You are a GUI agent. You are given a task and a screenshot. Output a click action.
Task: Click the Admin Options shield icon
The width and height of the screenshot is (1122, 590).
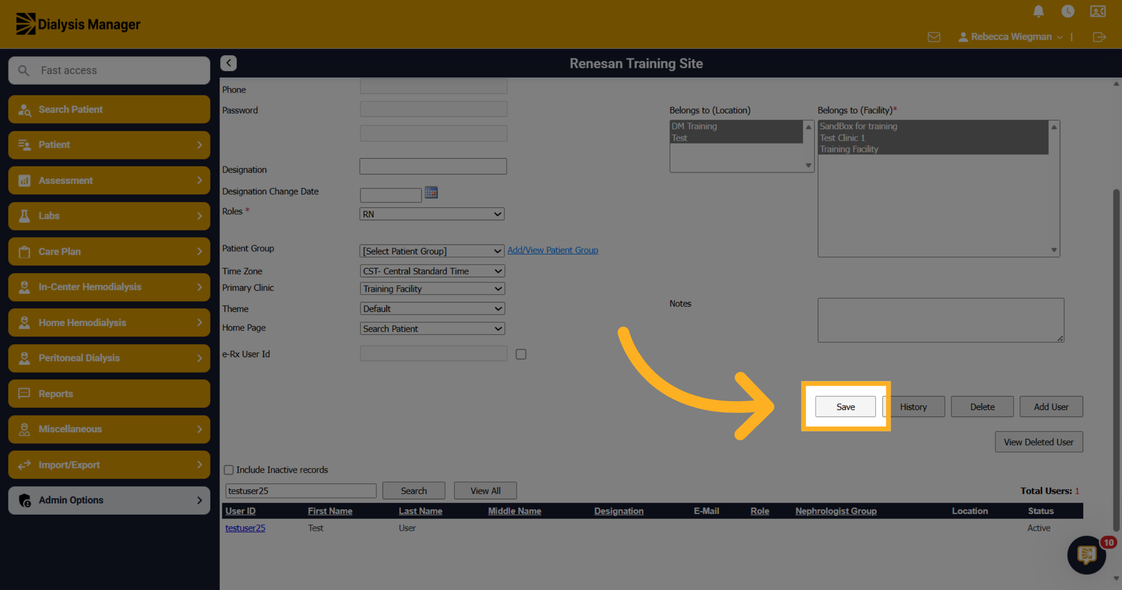pyautogui.click(x=25, y=500)
